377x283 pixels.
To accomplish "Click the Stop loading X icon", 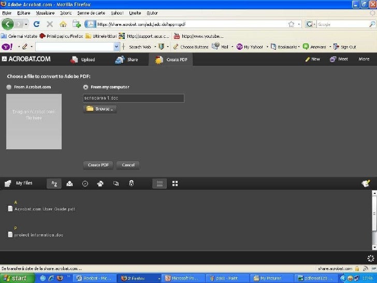I will point(50,24).
